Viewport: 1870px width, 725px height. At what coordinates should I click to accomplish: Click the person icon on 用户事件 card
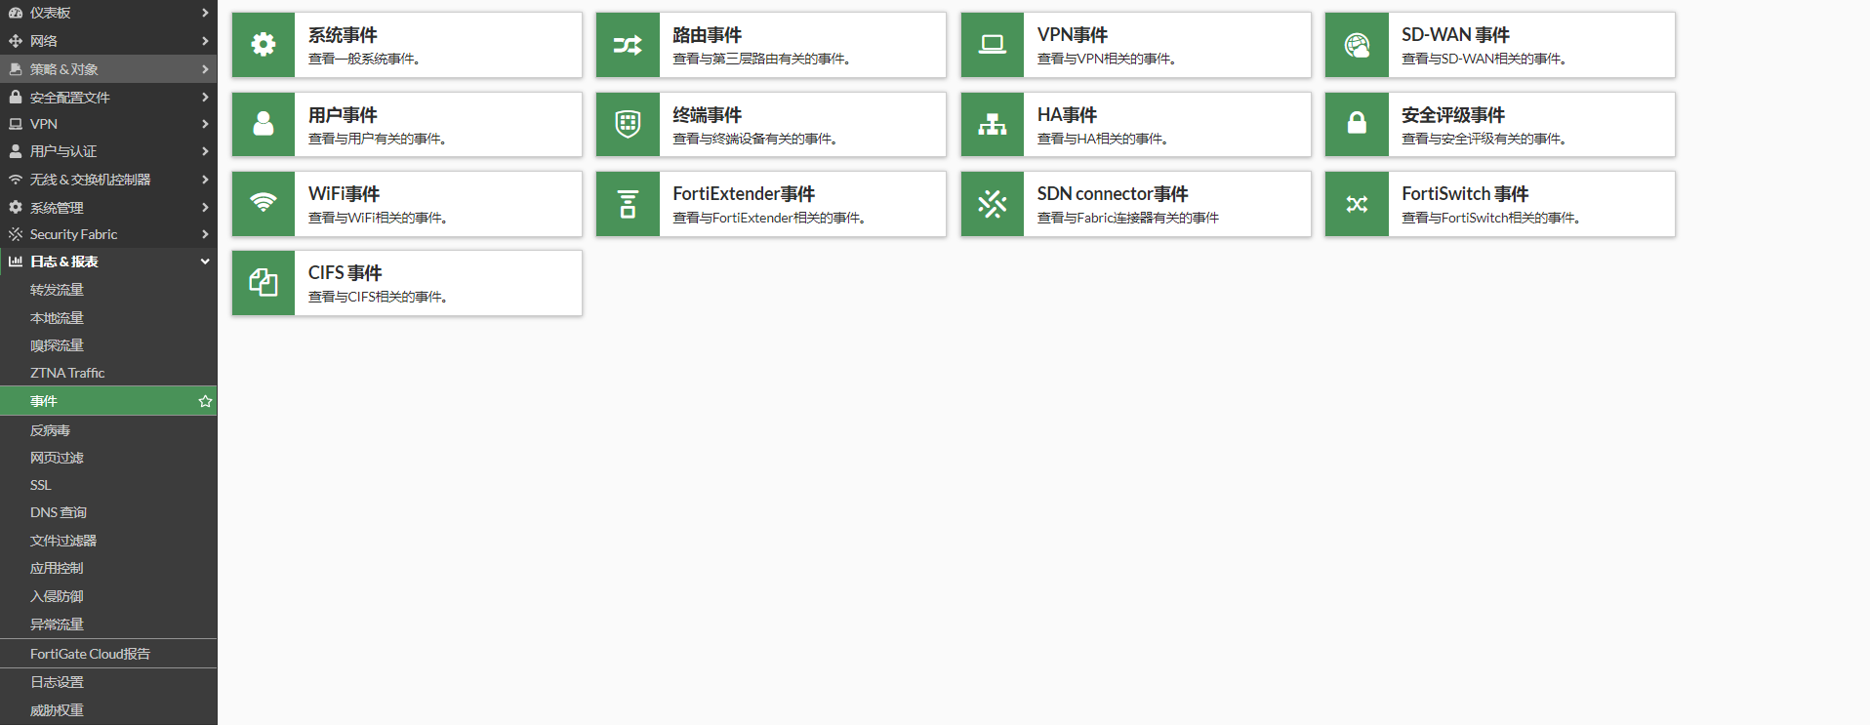(264, 124)
